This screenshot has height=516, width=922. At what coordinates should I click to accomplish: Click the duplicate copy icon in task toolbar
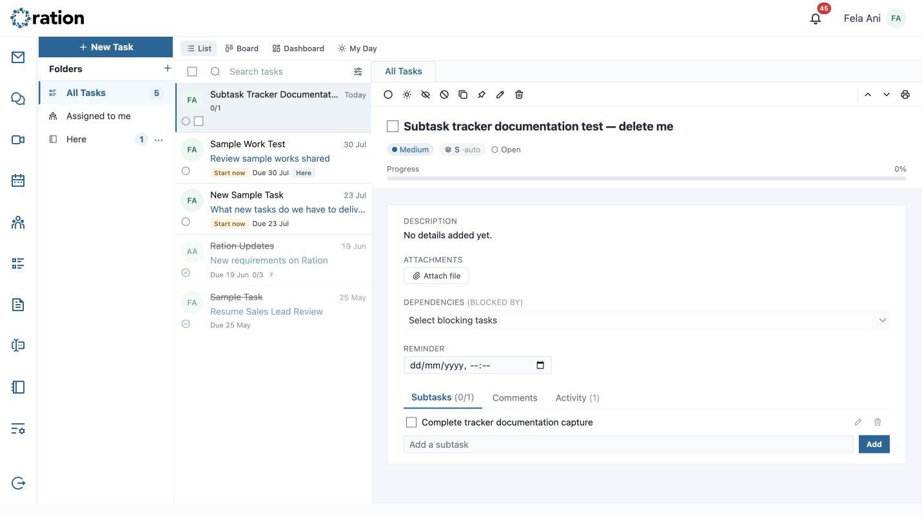[463, 95]
